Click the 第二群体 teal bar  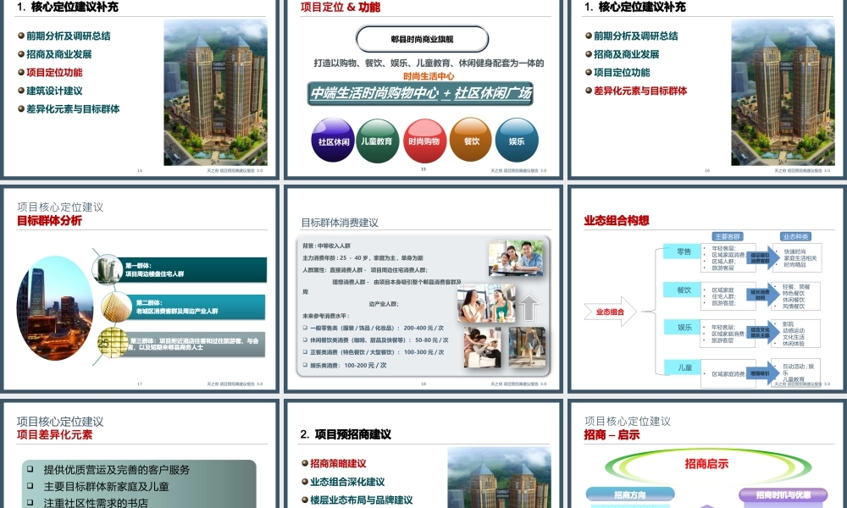tap(197, 306)
